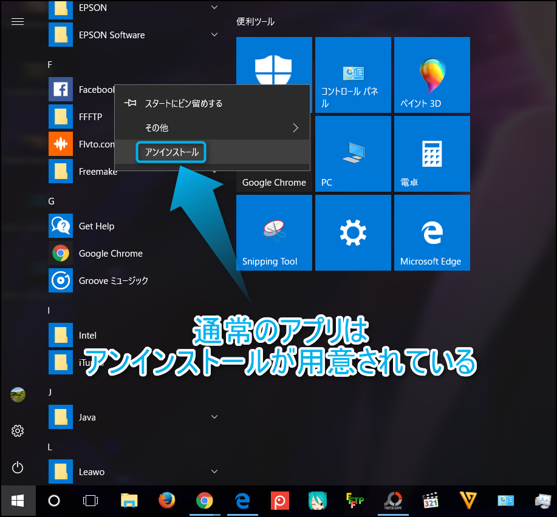Open Firefox from the taskbar
Viewport: 557px width, 517px height.
tap(166, 501)
